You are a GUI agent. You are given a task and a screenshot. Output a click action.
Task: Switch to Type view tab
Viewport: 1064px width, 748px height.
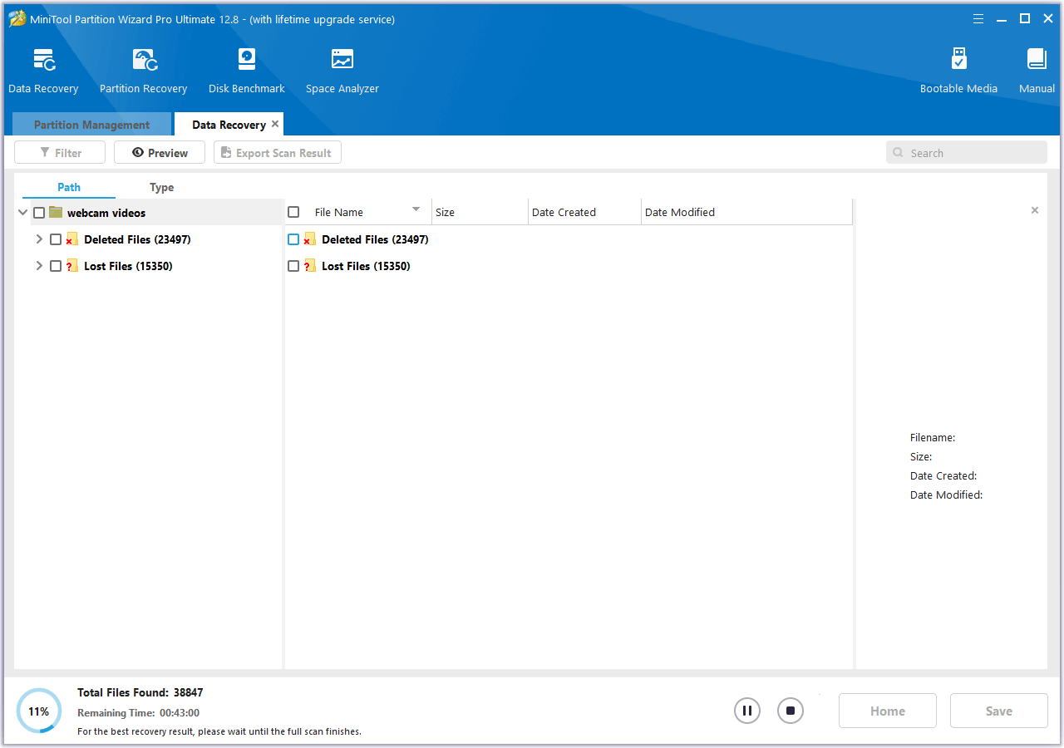point(161,187)
